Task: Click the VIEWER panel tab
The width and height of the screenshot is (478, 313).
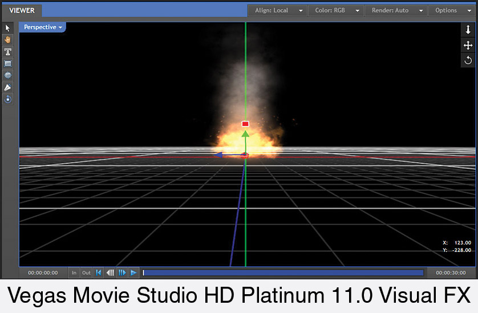Action: click(22, 10)
